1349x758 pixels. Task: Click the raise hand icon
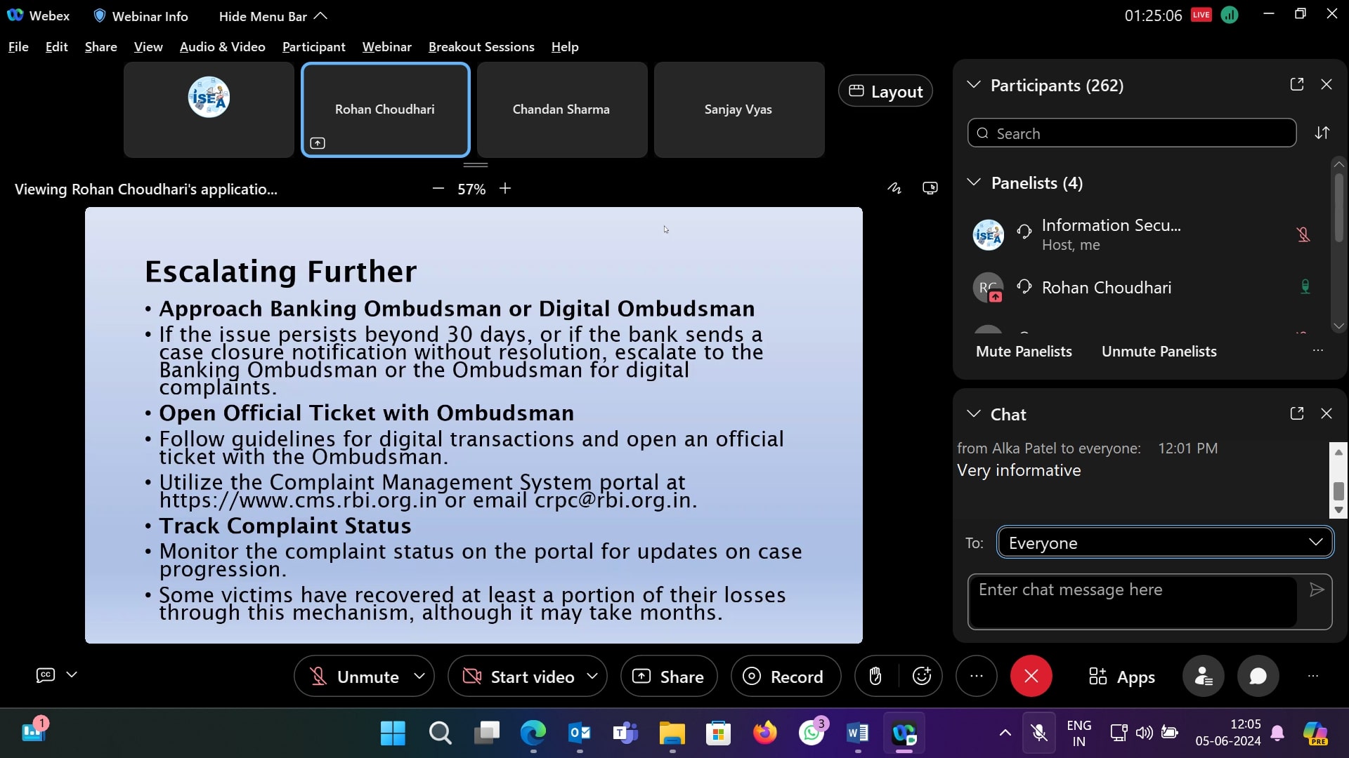point(875,677)
